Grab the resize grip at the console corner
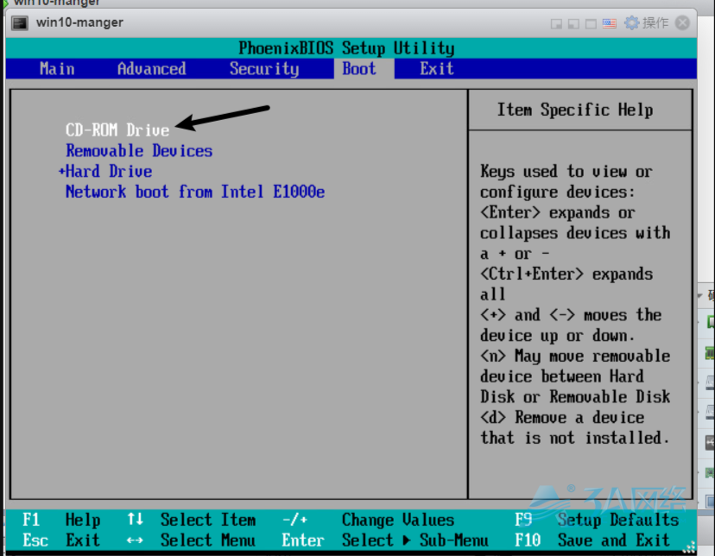This screenshot has height=556, width=715. click(689, 547)
